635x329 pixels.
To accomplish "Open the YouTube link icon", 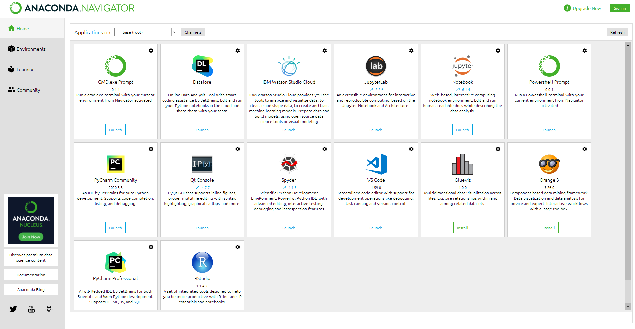I will (31, 309).
